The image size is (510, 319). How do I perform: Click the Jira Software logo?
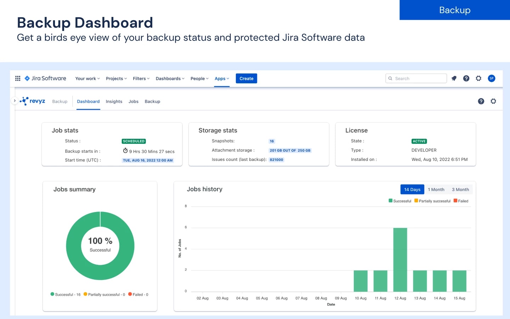[45, 78]
